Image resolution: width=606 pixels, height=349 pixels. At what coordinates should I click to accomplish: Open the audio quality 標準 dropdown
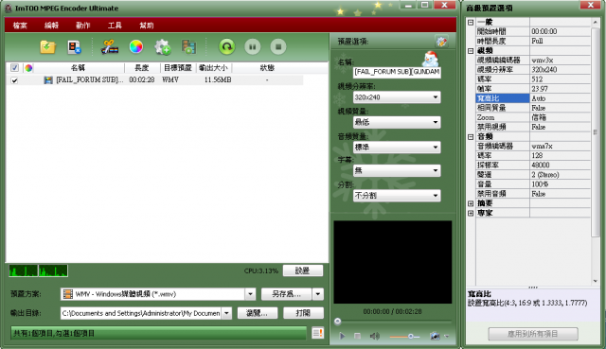397,148
